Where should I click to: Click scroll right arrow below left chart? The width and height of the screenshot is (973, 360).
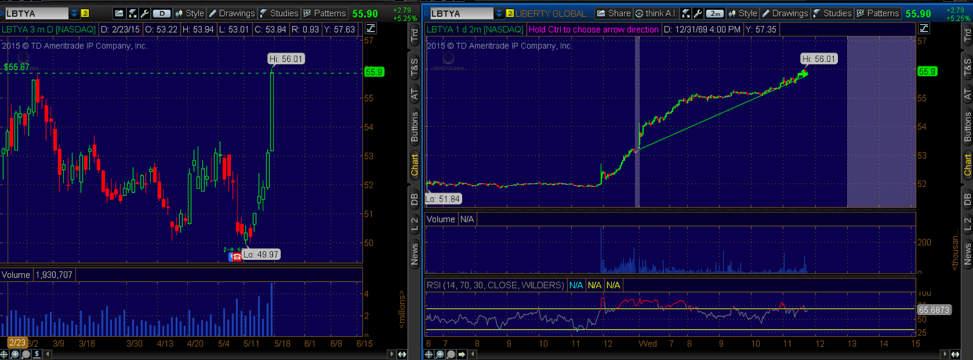(x=392, y=354)
